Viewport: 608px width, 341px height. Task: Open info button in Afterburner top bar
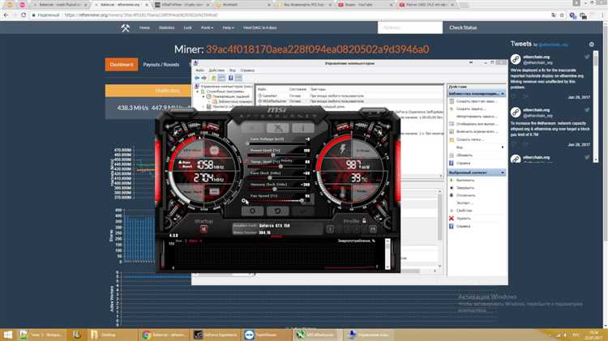point(303,128)
